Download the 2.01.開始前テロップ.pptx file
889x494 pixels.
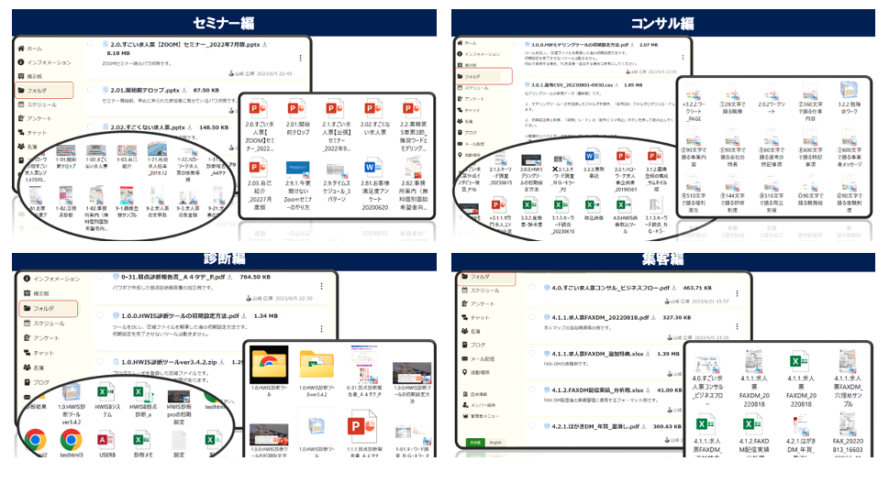click(184, 90)
